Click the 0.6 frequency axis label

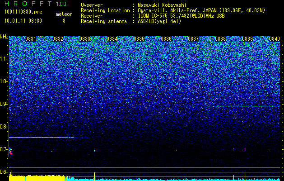point(3,172)
